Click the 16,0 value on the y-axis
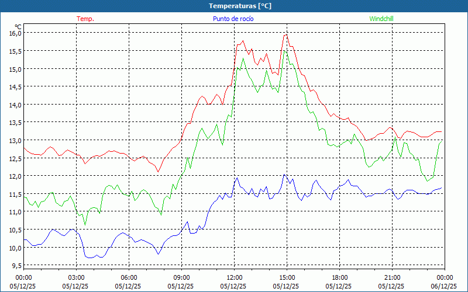468x292 pixels. tap(15, 33)
